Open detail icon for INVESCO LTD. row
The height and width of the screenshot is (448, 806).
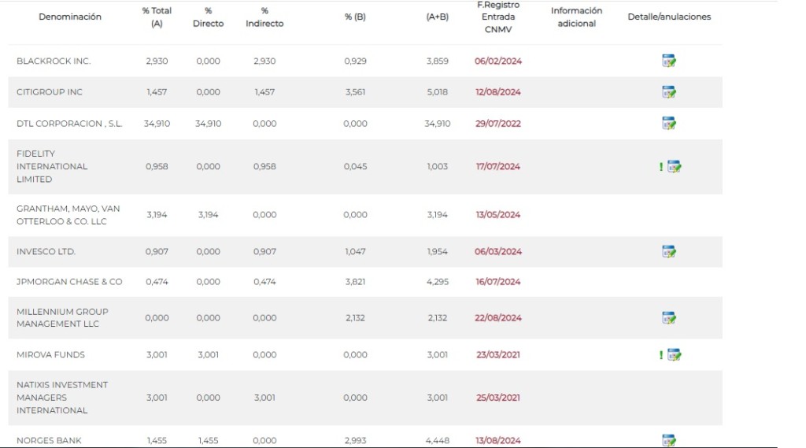tap(669, 251)
